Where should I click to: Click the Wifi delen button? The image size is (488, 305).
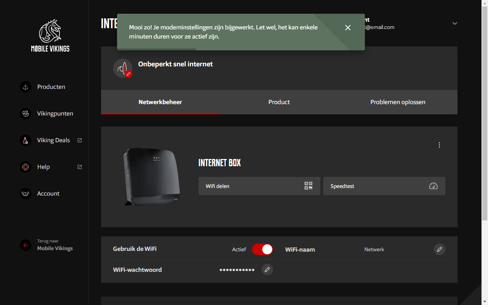[259, 186]
